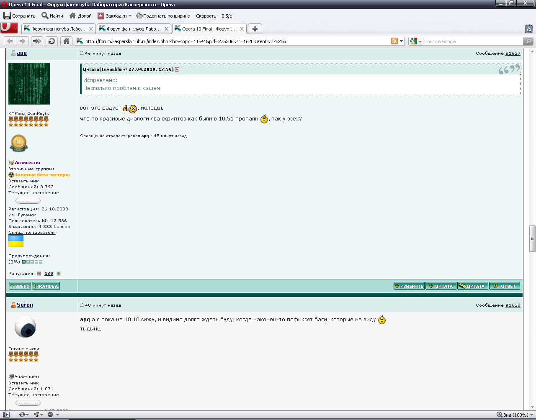Click the Активисты group label
This screenshot has height=420, width=536.
coord(28,163)
